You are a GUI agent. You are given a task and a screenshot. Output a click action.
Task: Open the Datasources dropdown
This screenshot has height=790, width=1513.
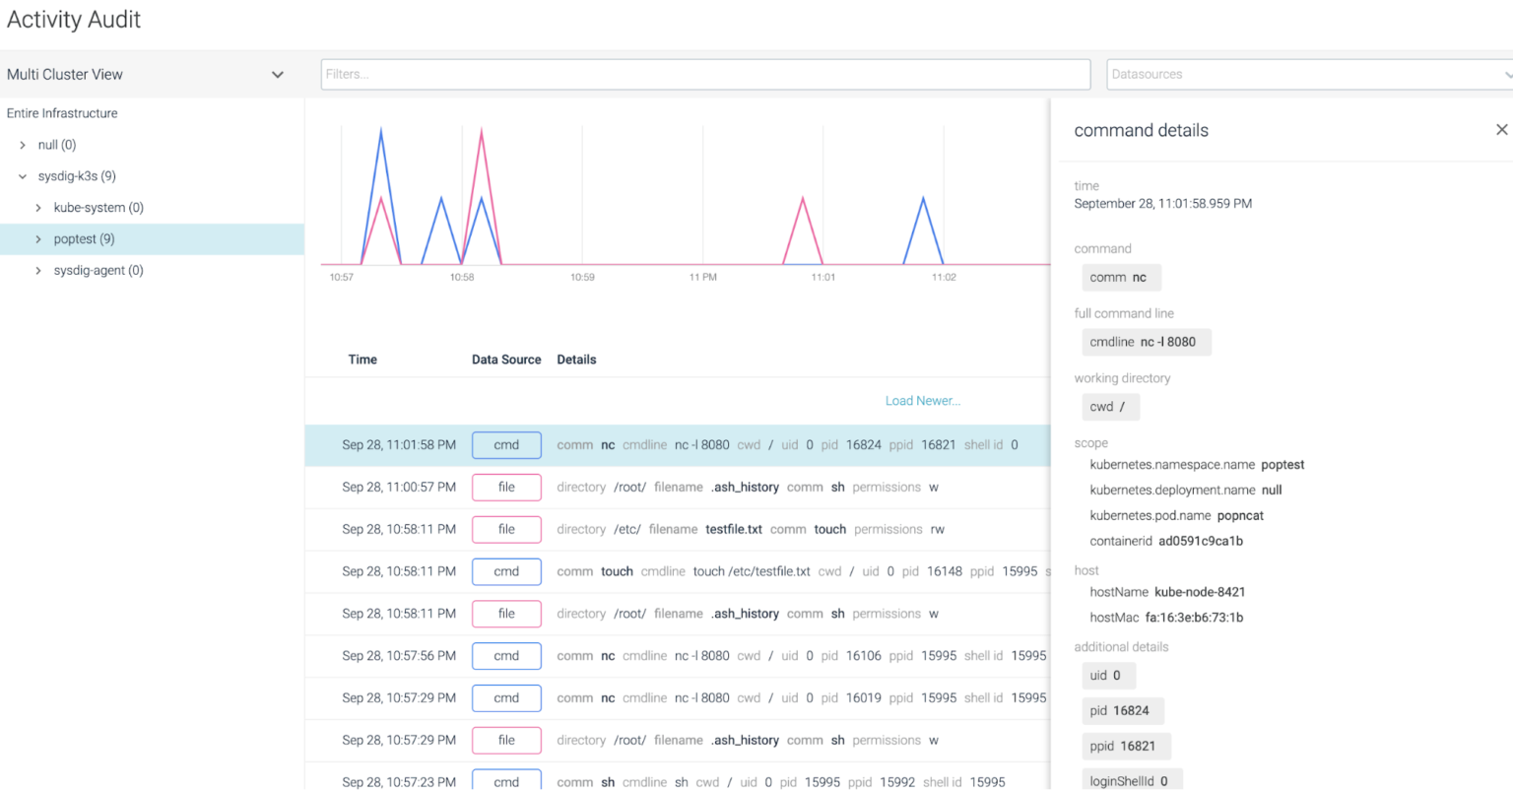pos(1310,74)
